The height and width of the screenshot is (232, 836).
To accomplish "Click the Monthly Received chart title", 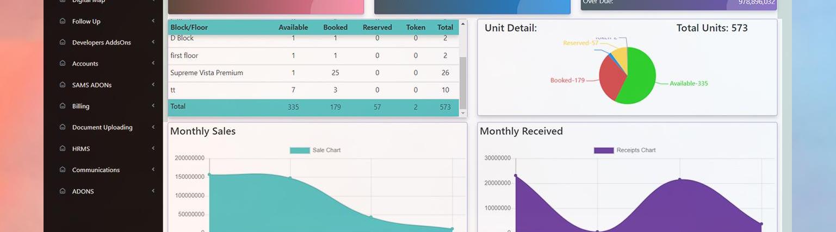I will pyautogui.click(x=521, y=131).
